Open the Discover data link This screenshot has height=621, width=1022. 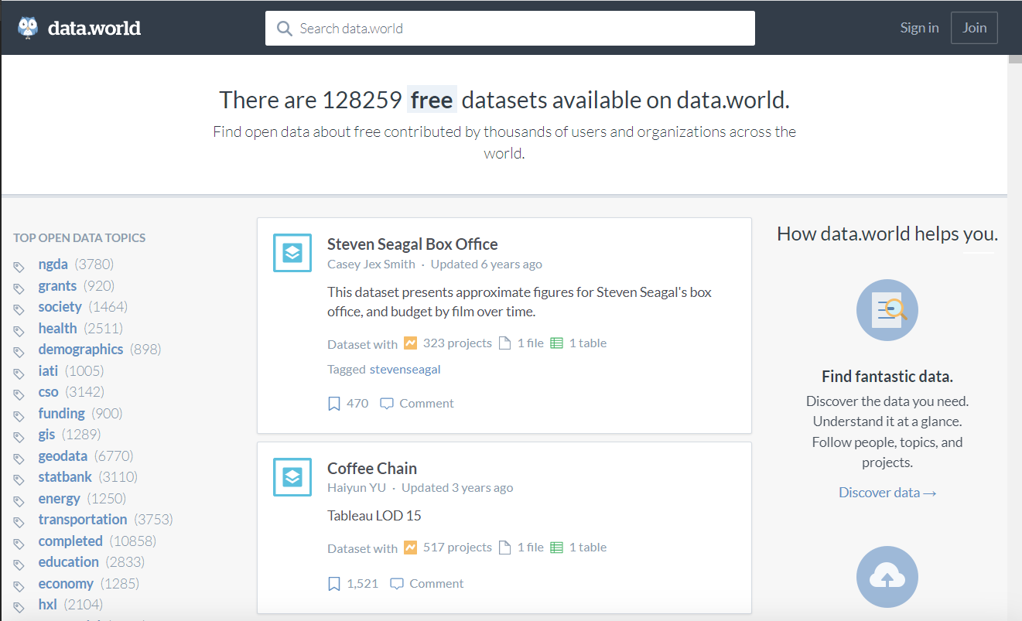[x=887, y=493]
